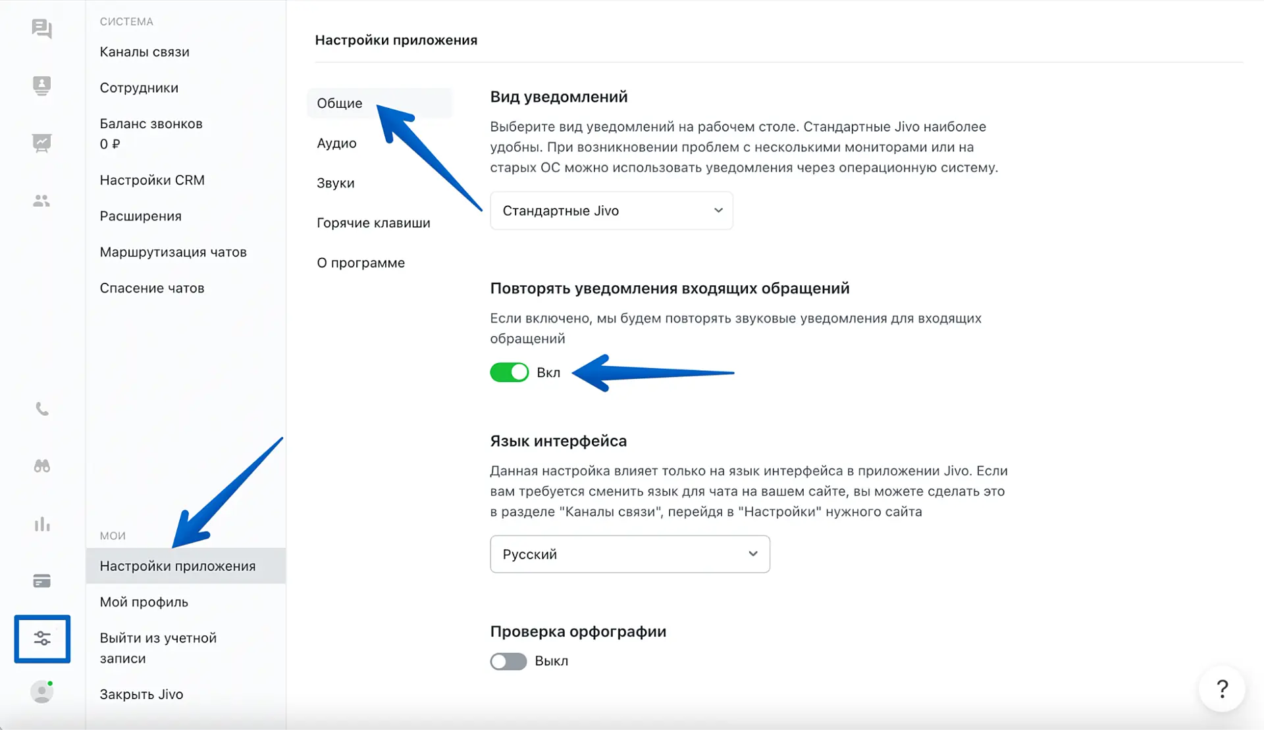Click the team members people icon
The width and height of the screenshot is (1264, 730).
[41, 201]
